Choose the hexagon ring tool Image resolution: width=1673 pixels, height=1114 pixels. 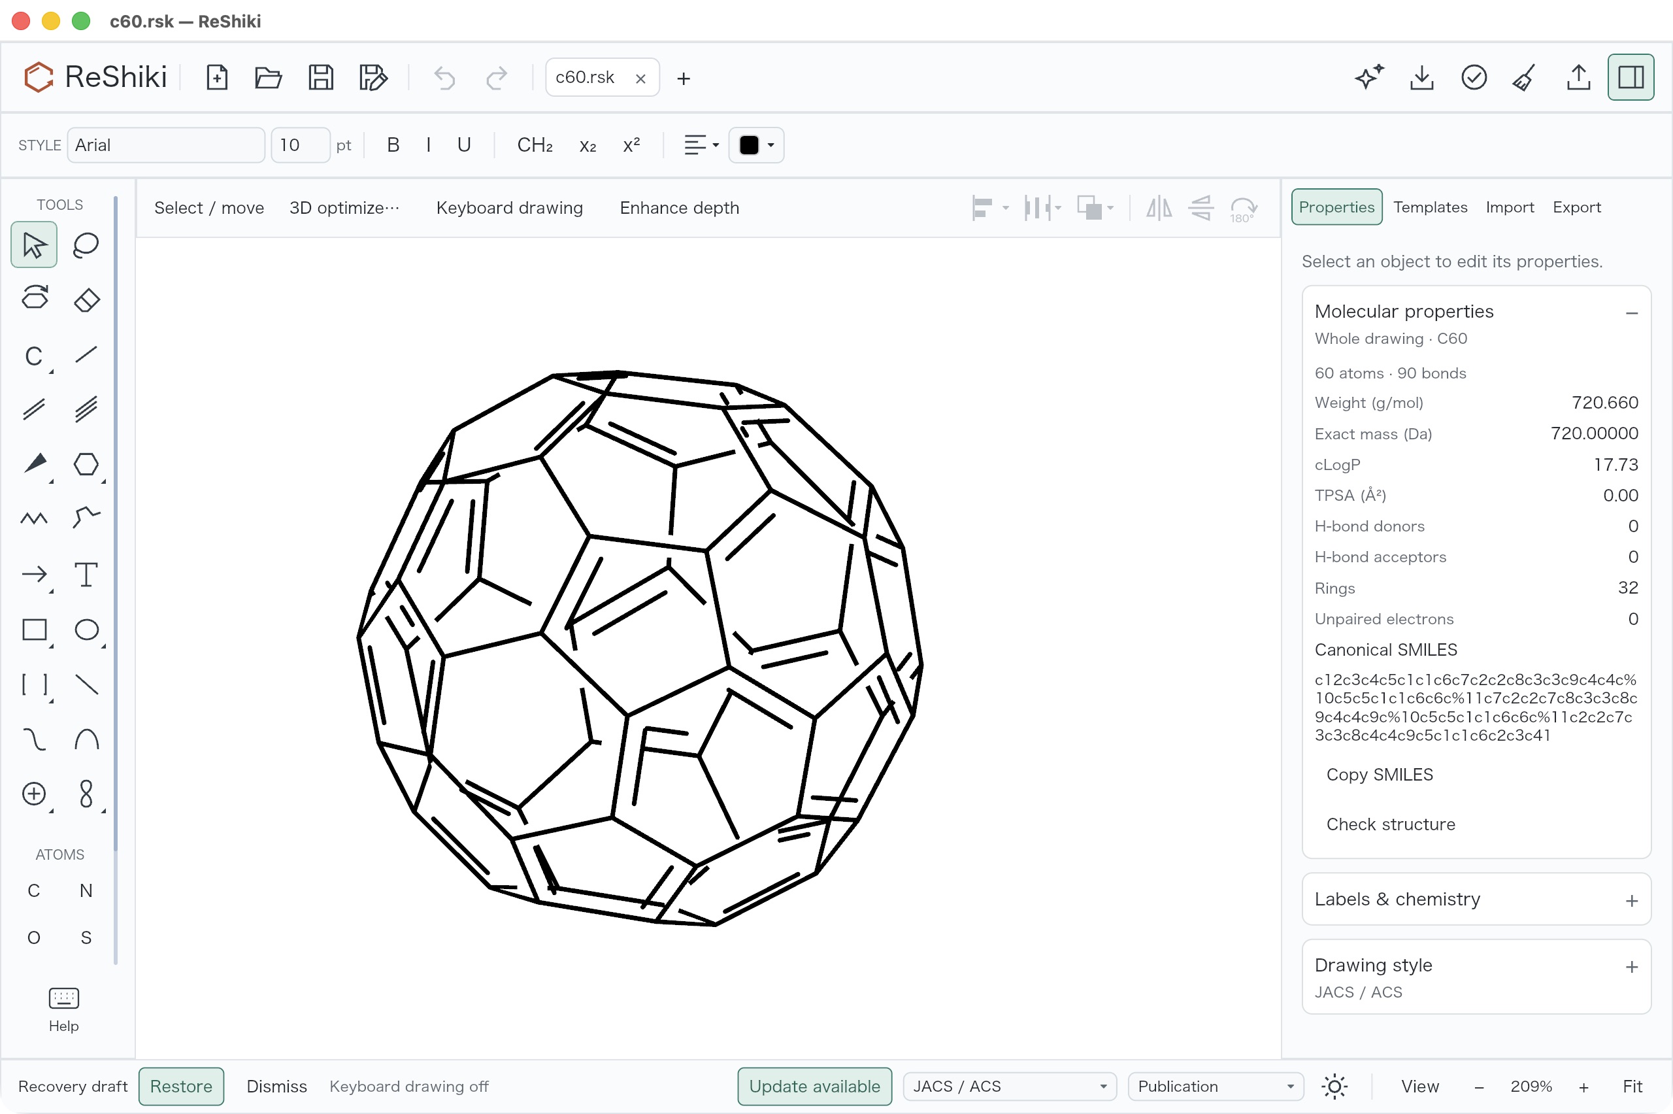coord(86,464)
